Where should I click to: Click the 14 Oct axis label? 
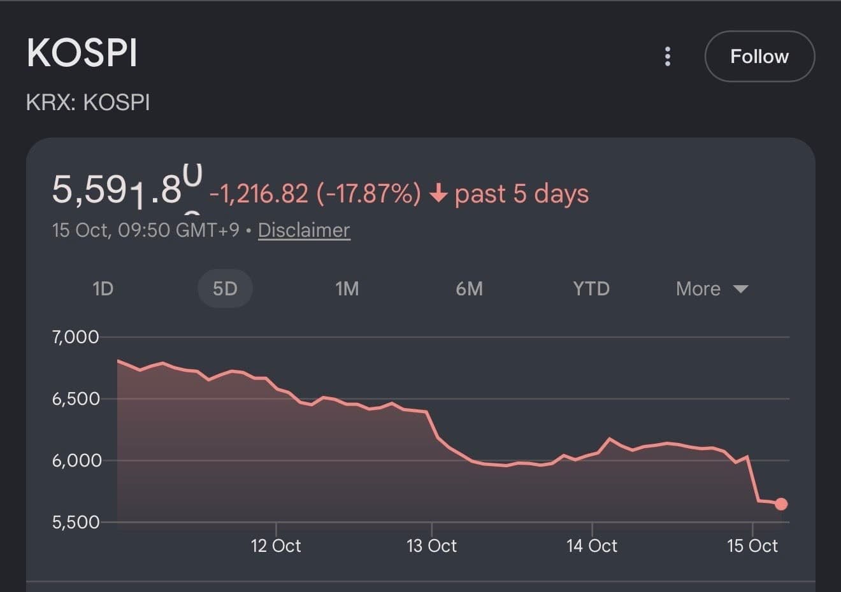(x=592, y=546)
